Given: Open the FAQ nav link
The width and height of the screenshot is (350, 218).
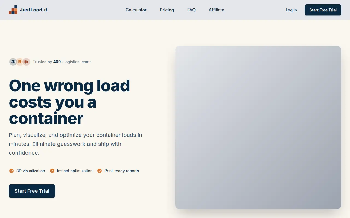Looking at the screenshot, I should pyautogui.click(x=191, y=10).
